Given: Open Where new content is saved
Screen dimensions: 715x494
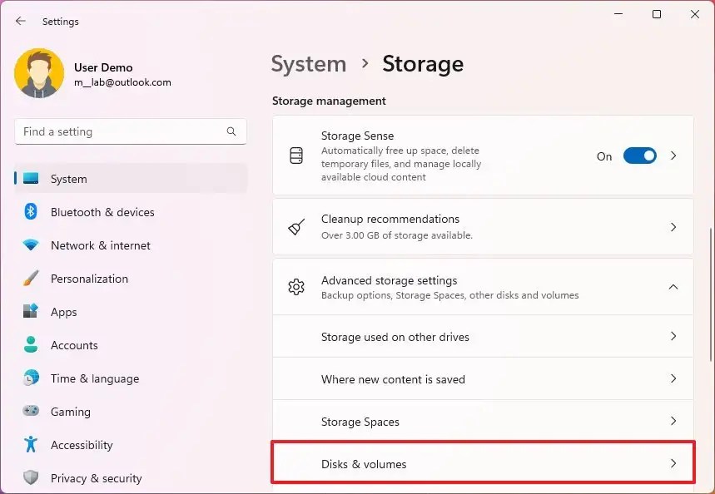Looking at the screenshot, I should (x=483, y=379).
